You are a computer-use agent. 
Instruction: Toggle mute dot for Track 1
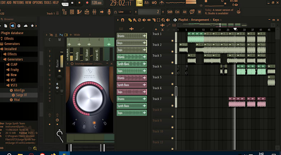coord(172,41)
